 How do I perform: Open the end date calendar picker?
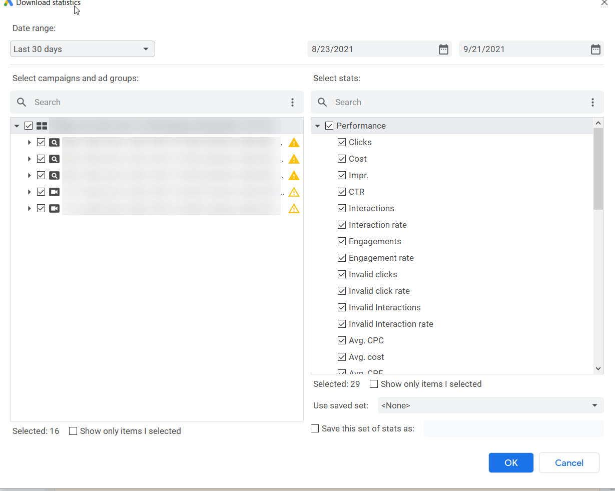point(595,49)
